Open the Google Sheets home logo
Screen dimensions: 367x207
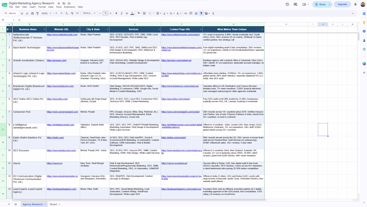[x=4, y=4]
